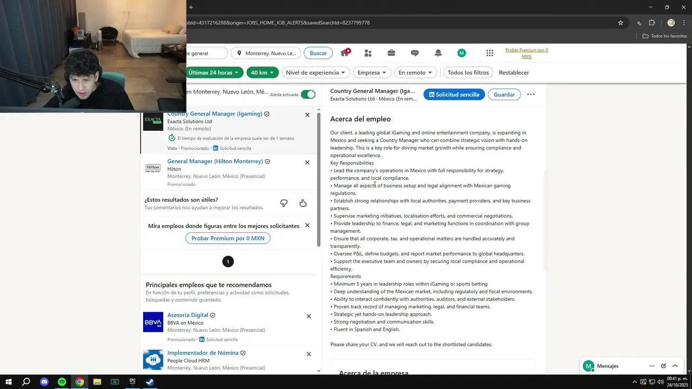
Task: Open Messaging speech bubble icon in nav
Action: click(415, 53)
